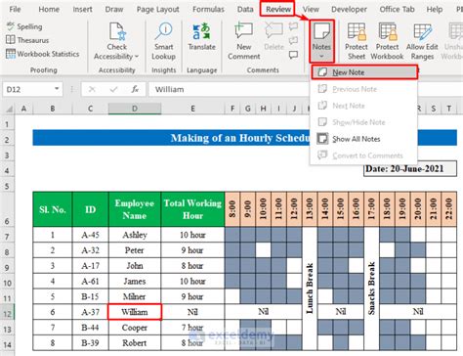Click the formula bar containing William

[230, 89]
